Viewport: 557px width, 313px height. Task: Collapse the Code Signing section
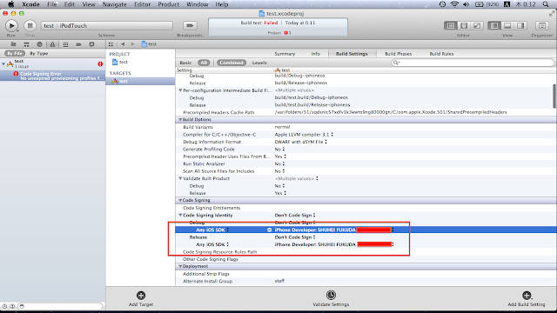point(180,201)
